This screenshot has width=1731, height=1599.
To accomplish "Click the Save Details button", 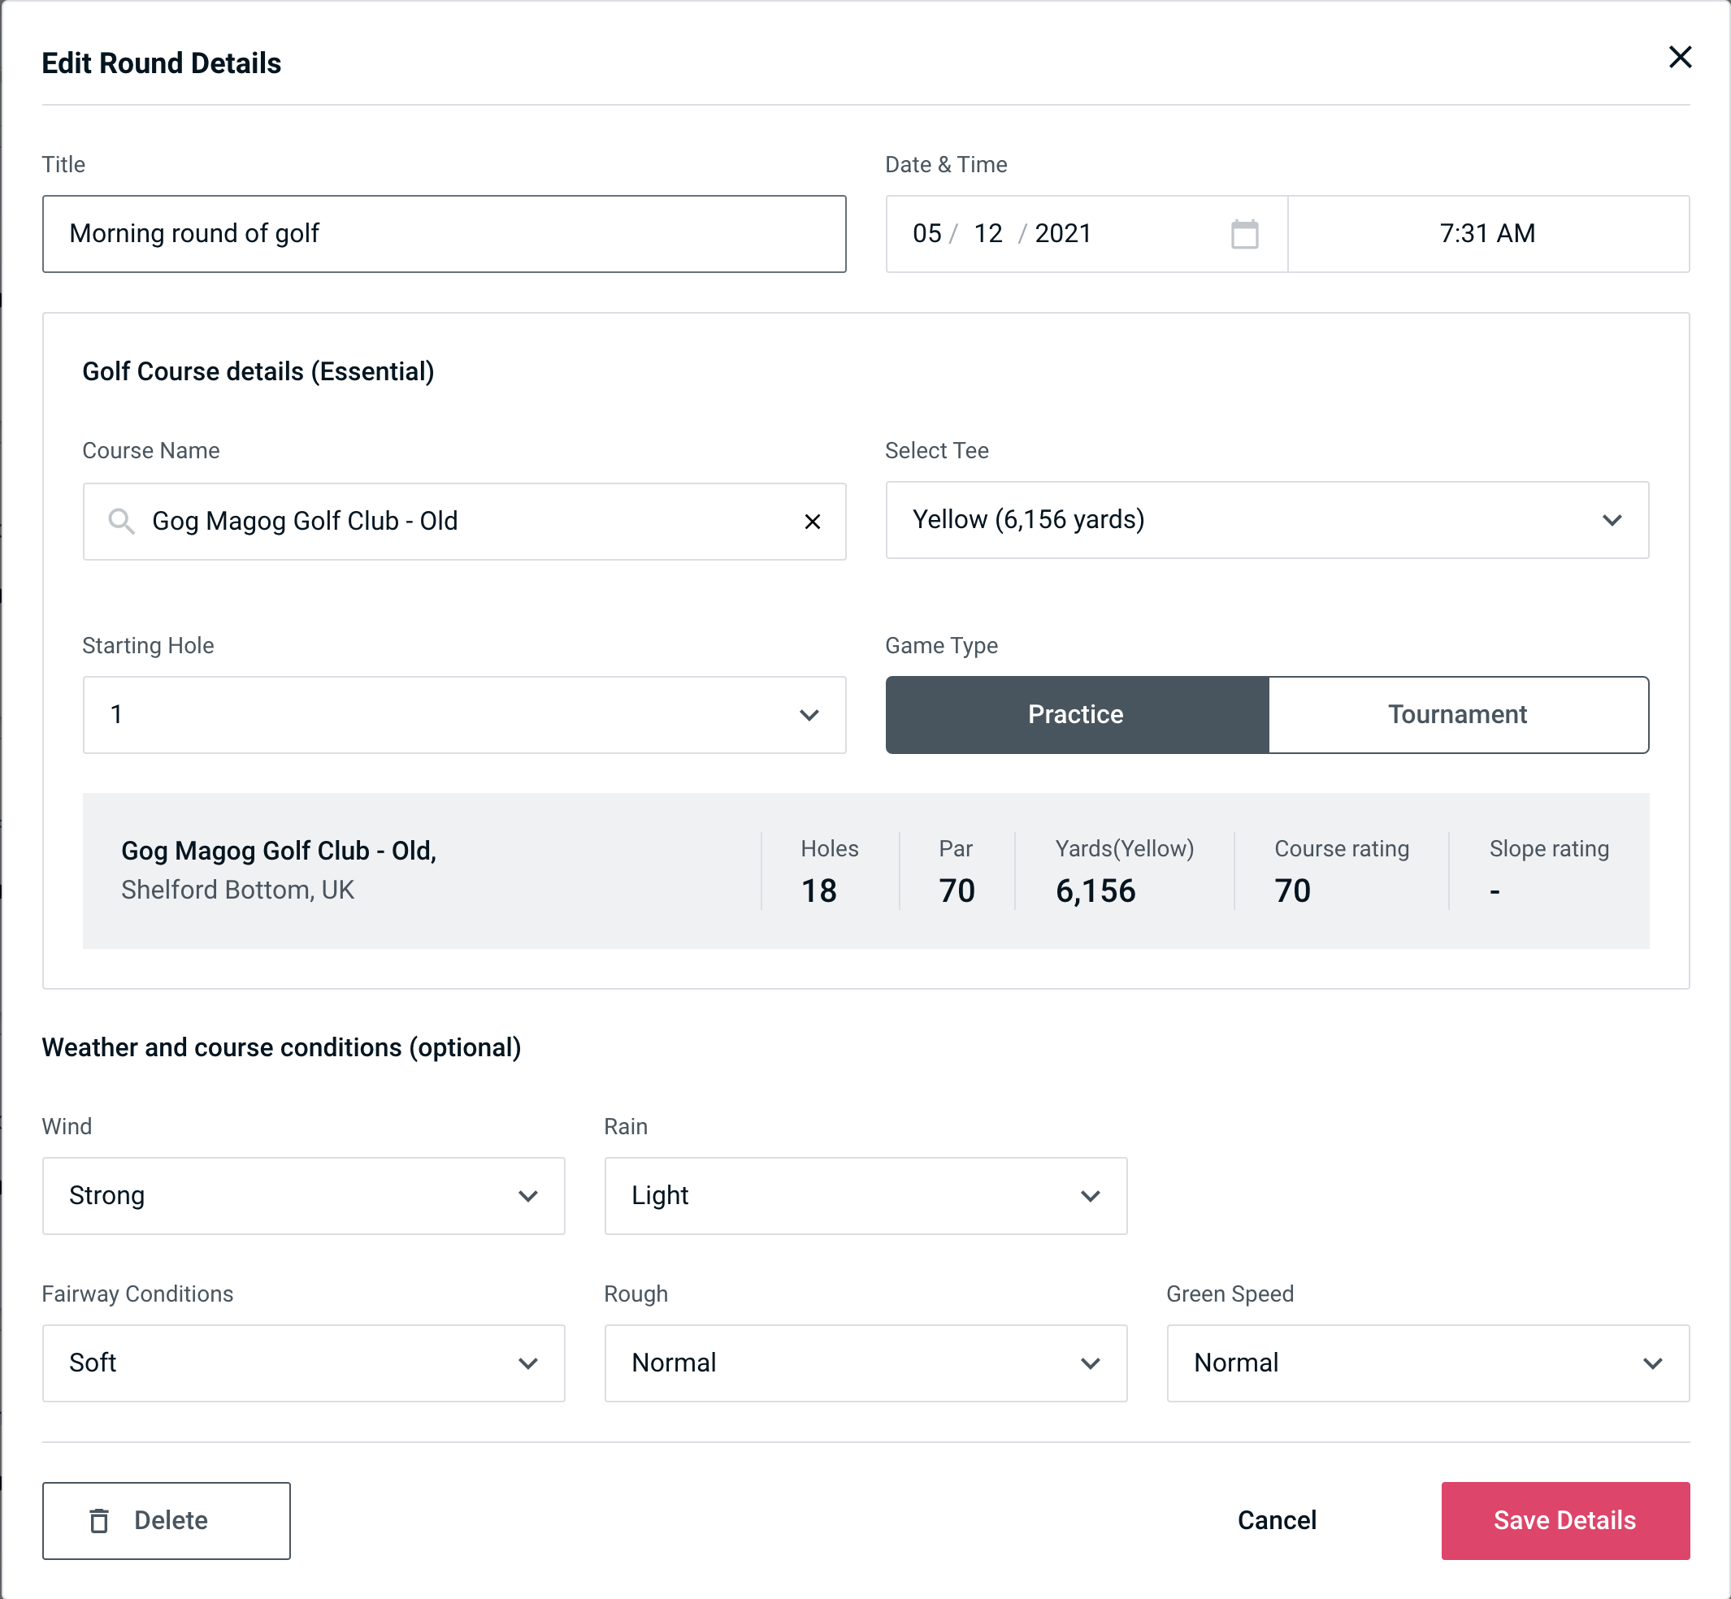I will pos(1564,1519).
